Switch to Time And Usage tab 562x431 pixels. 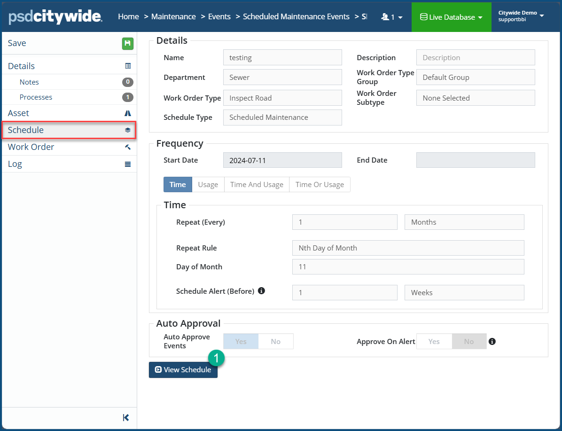tap(257, 185)
